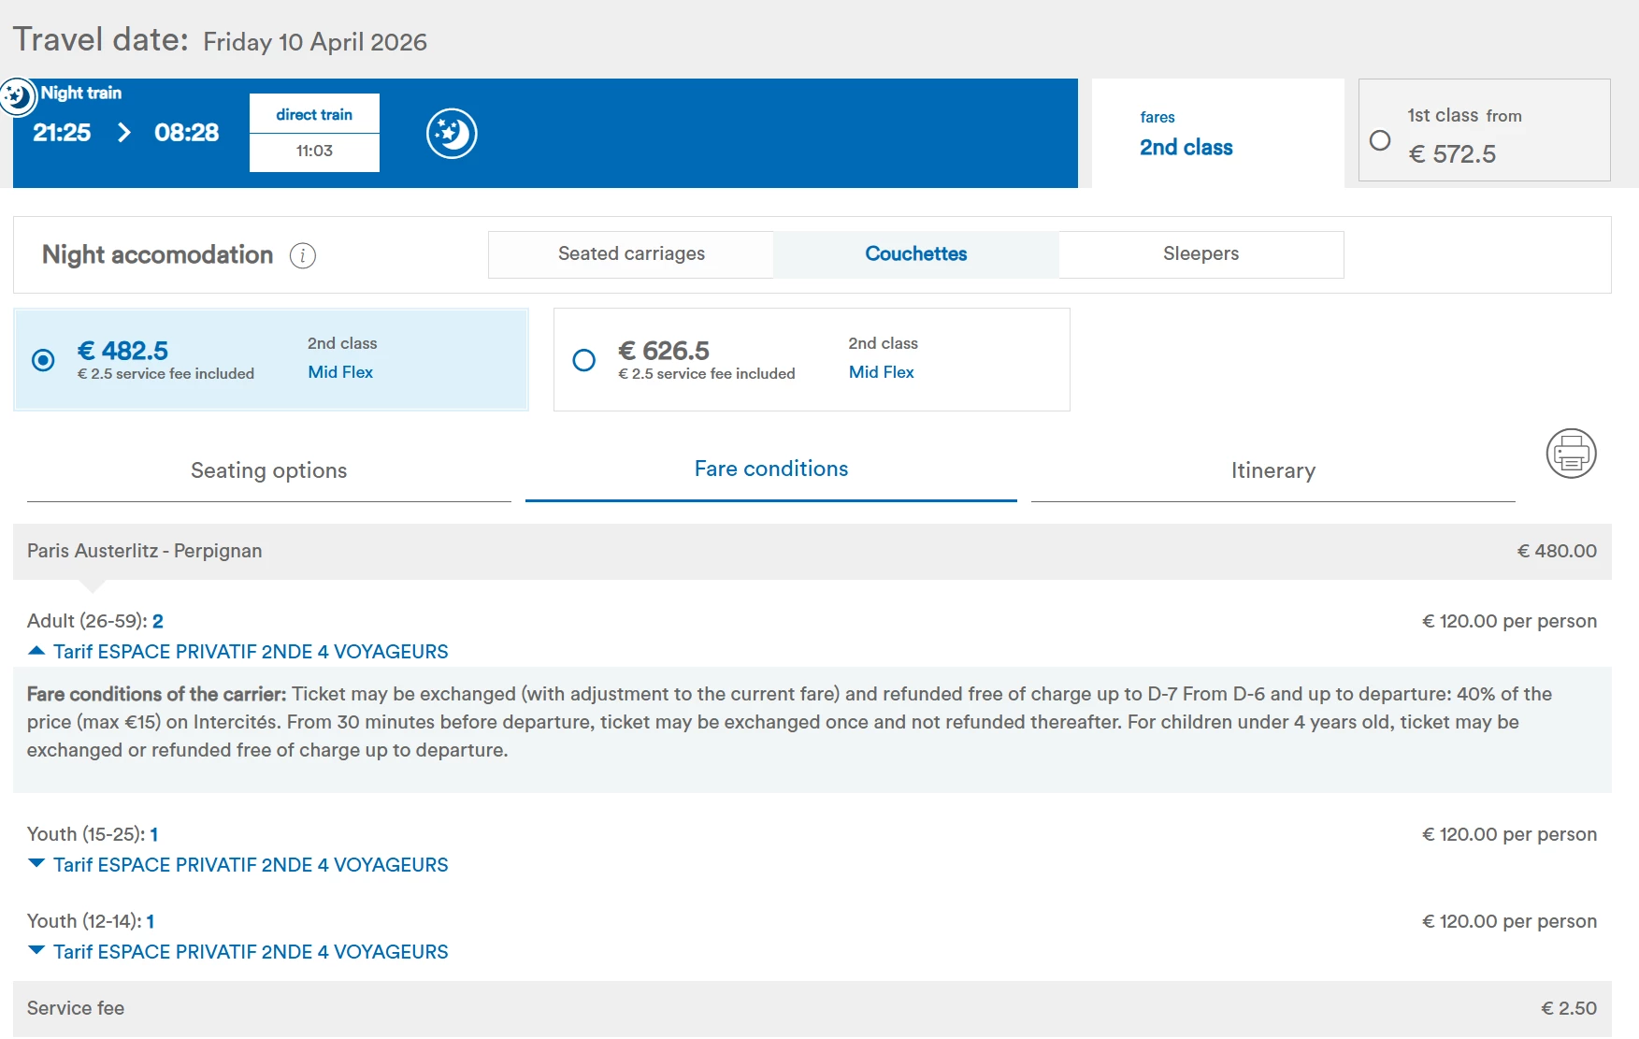Expand Youth (12-14) tariff details
This screenshot has width=1639, height=1039.
click(x=37, y=951)
